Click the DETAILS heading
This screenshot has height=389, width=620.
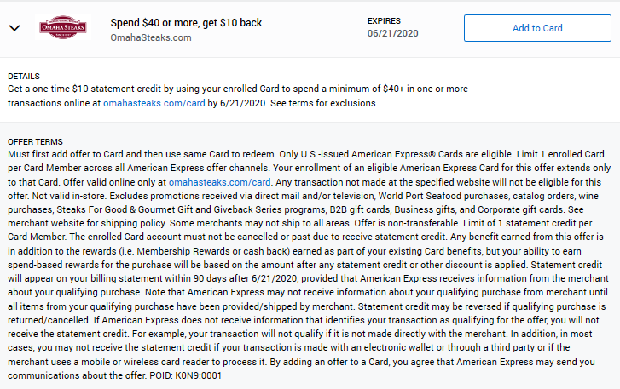coord(24,76)
